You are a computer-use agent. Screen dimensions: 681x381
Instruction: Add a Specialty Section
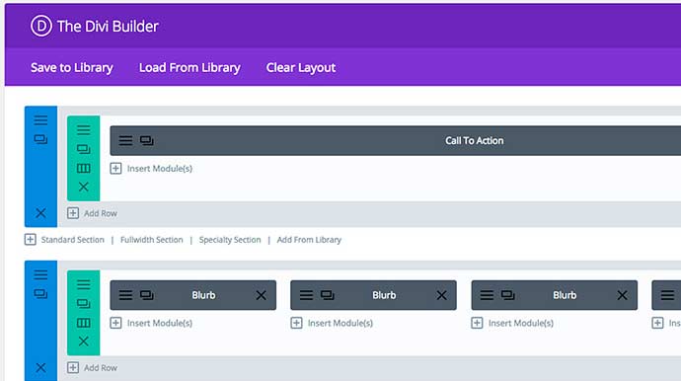click(x=230, y=240)
